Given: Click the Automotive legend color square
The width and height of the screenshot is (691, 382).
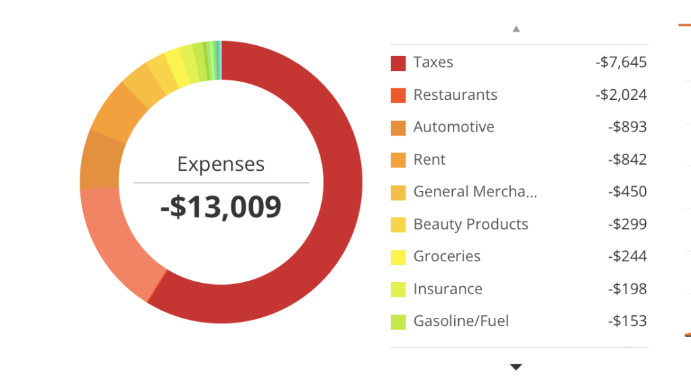Looking at the screenshot, I should pos(398,128).
